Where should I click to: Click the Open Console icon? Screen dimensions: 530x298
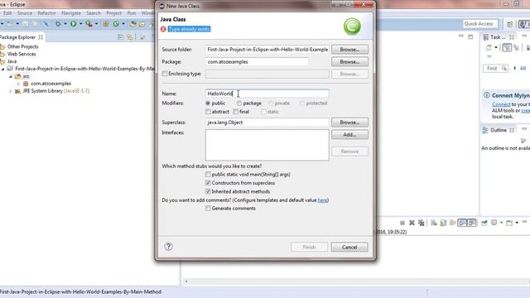tap(509, 223)
